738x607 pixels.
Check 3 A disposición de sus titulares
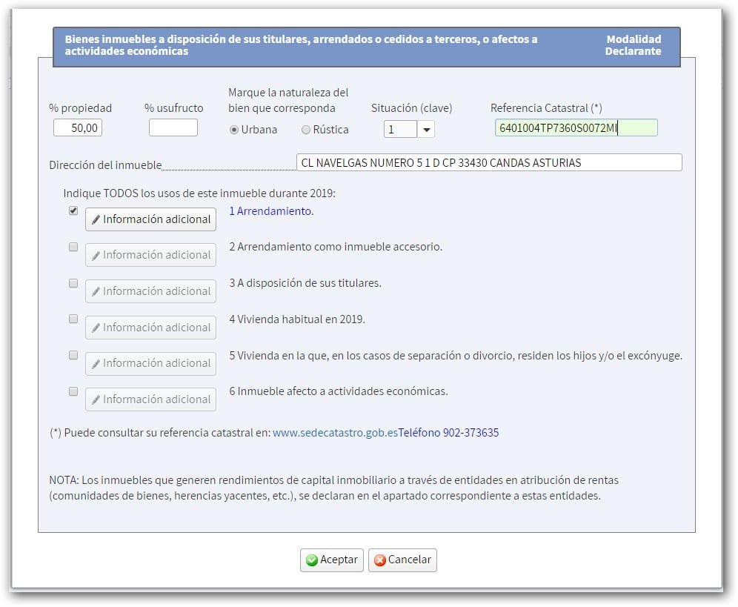tap(73, 283)
